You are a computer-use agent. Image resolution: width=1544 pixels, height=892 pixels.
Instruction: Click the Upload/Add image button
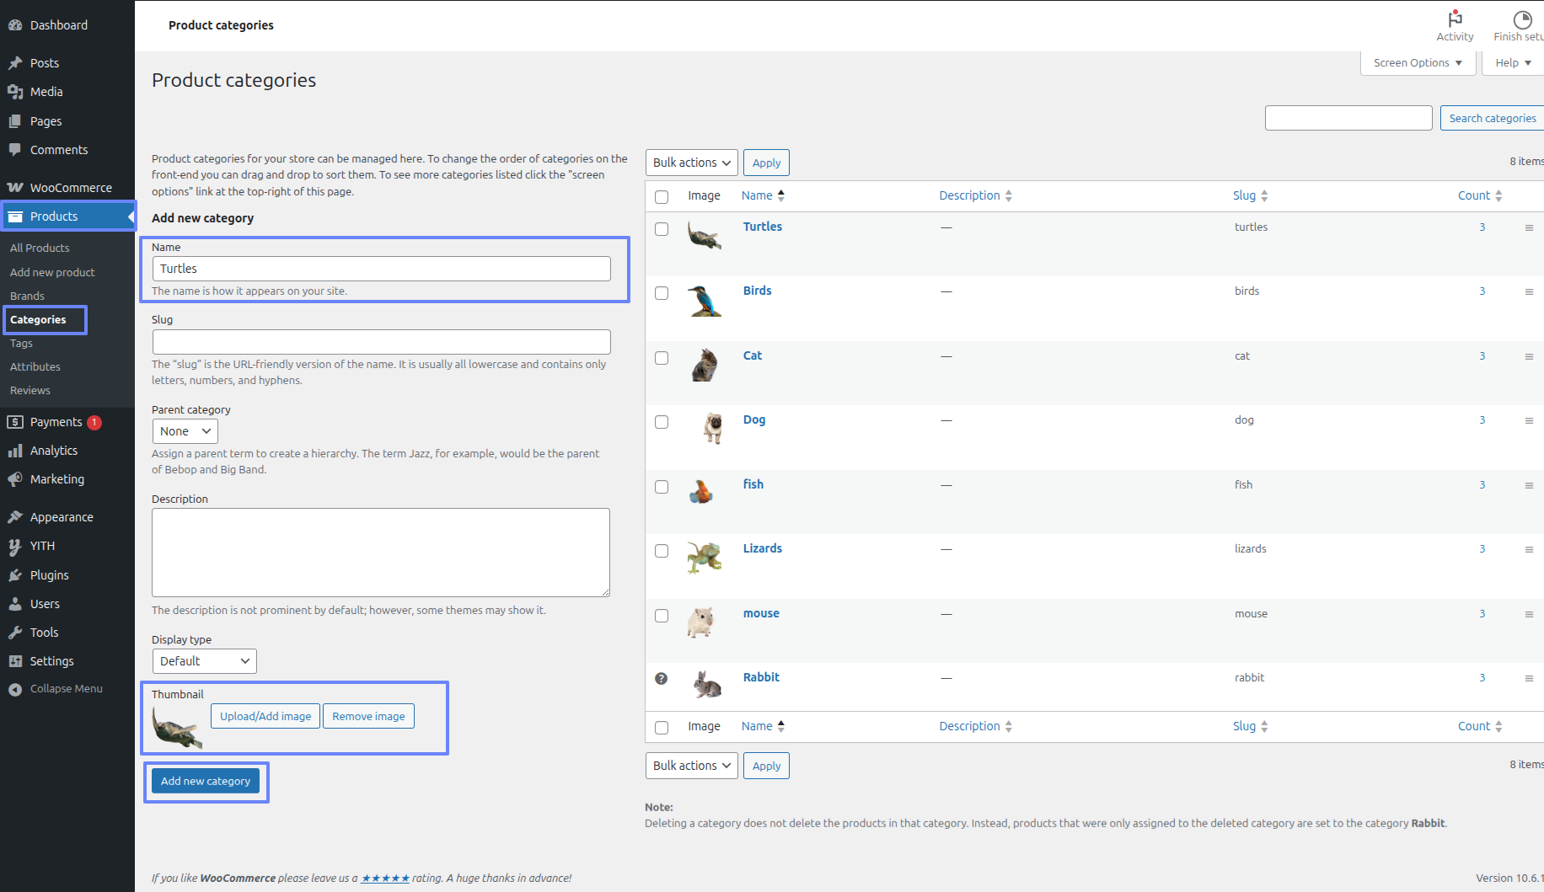(265, 716)
